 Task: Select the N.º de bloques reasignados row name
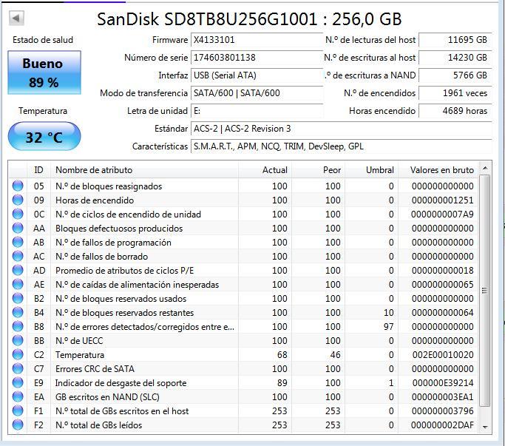pos(109,186)
